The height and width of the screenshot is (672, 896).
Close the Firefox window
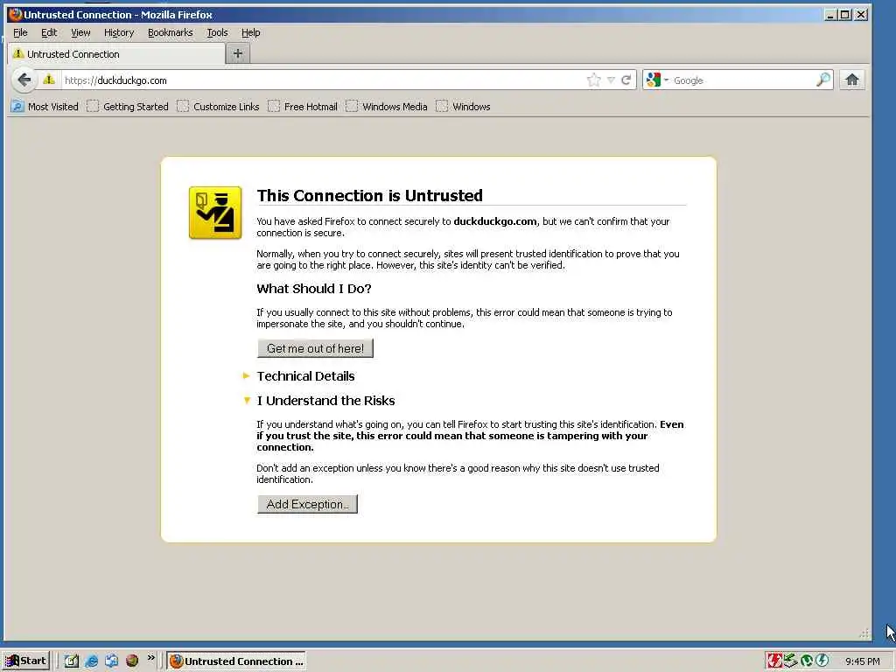click(861, 15)
